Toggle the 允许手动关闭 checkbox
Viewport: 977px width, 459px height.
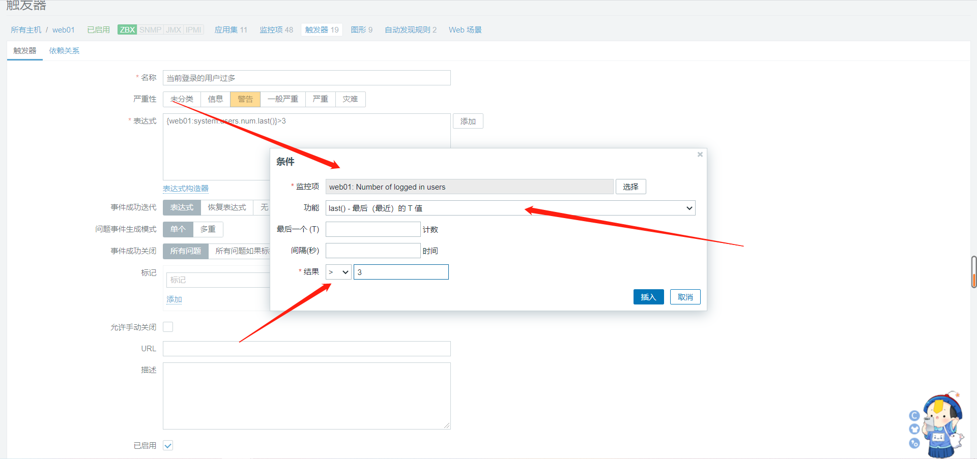pyautogui.click(x=168, y=327)
